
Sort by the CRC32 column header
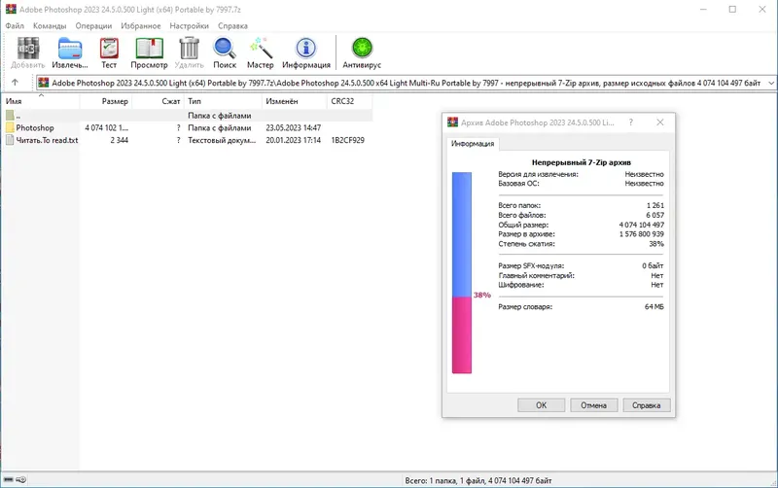[350, 101]
